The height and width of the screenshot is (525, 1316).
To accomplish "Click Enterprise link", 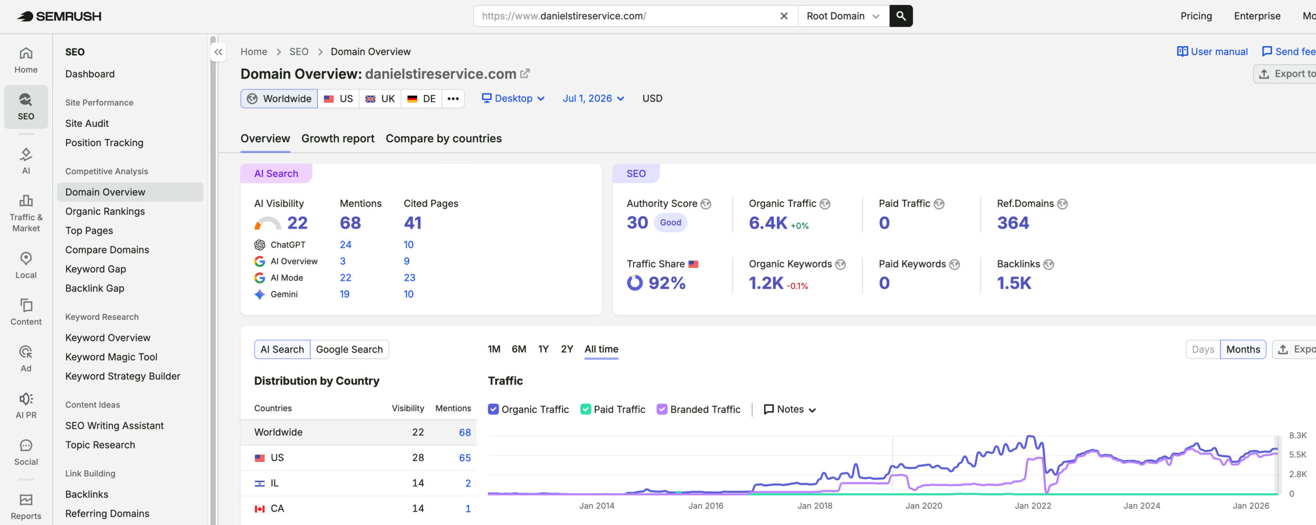I will coord(1257,16).
